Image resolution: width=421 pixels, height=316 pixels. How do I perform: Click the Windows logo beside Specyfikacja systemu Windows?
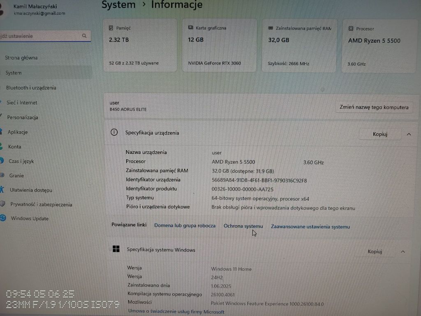[116, 249]
